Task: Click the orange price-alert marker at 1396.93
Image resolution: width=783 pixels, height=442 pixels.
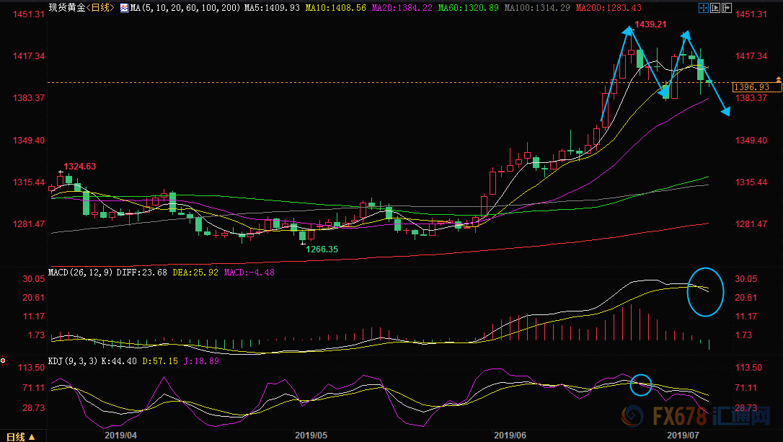Action: (x=779, y=80)
